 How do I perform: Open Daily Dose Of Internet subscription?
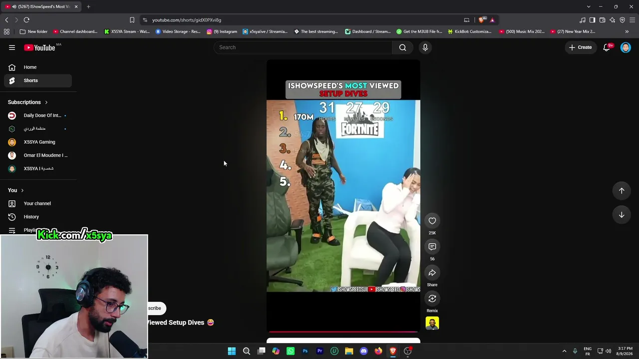(x=38, y=115)
